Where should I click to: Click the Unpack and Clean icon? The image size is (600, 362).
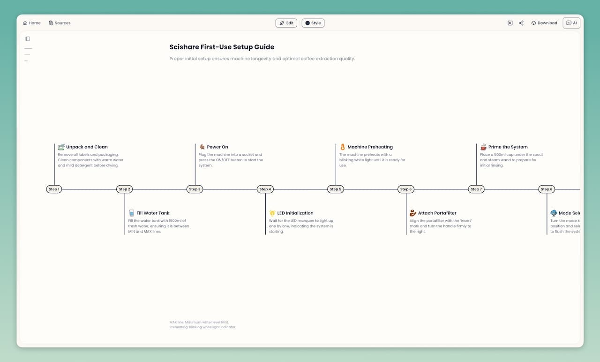tap(61, 147)
